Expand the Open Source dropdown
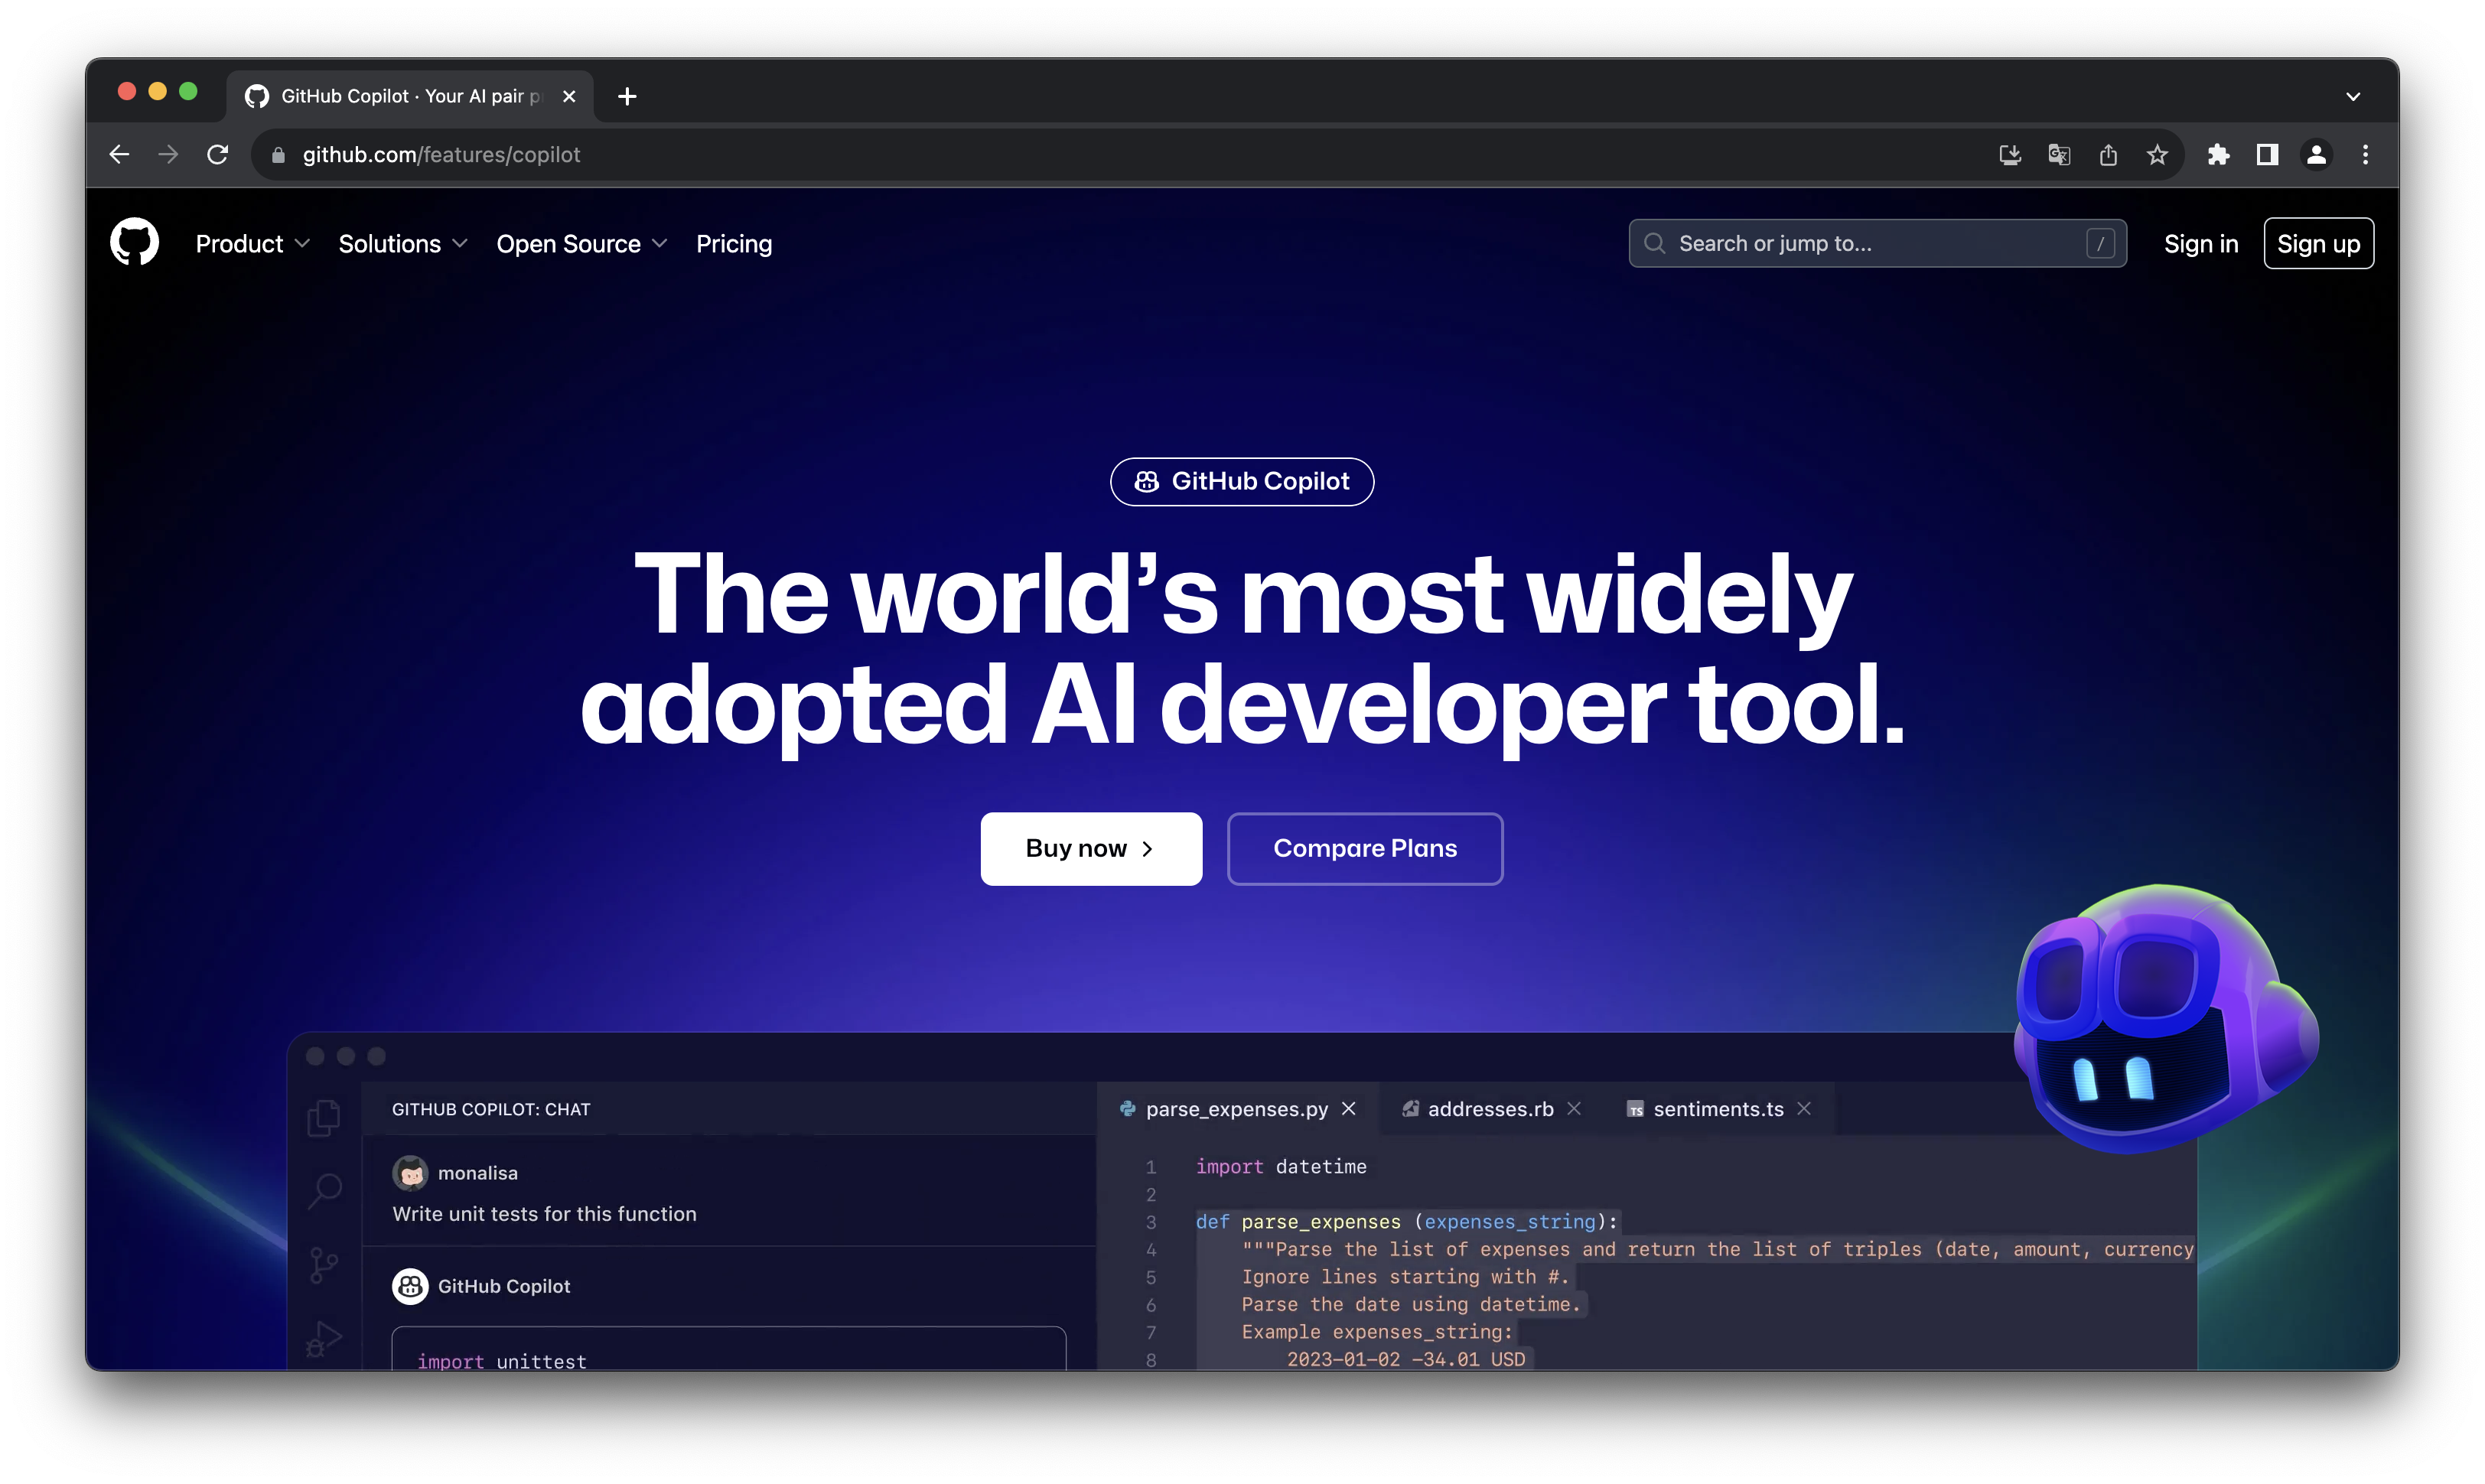 pyautogui.click(x=581, y=244)
